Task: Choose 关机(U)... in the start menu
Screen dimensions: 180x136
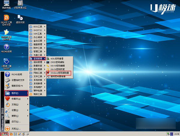Action: (x=16, y=129)
